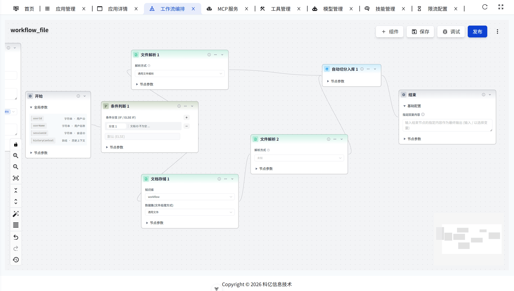This screenshot has height=291, width=514.
Task: Apply the magic wand auto-layout tool
Action: point(16,214)
